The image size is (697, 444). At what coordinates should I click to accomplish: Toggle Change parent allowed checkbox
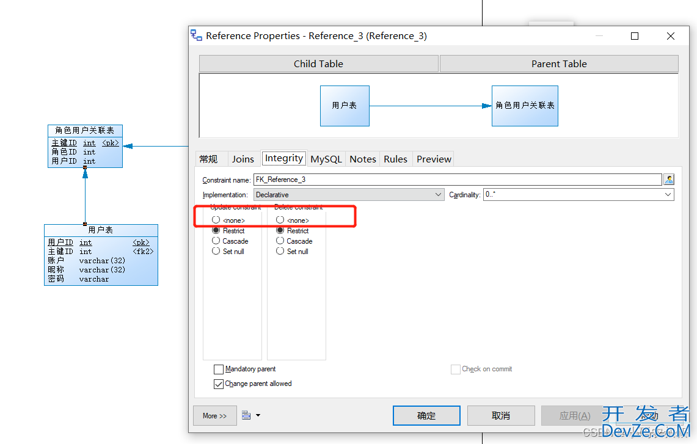click(219, 384)
